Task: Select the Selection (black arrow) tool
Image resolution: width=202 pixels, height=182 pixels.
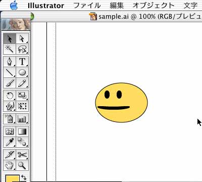Action: pyautogui.click(x=10, y=38)
